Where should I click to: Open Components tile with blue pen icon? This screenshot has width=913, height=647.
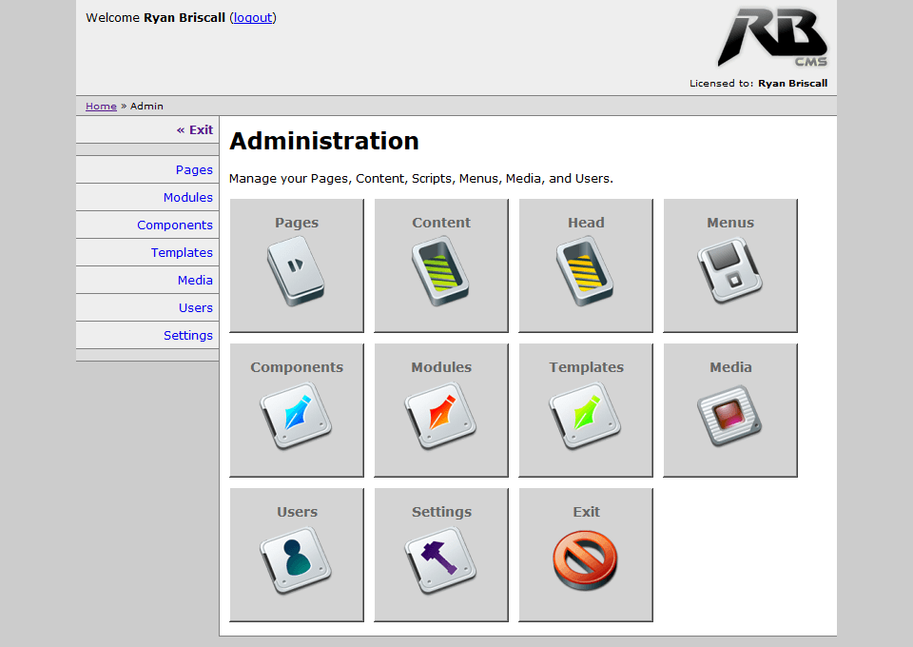click(x=296, y=416)
